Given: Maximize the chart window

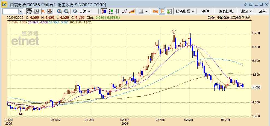Looking at the screenshot, I should point(261,4).
